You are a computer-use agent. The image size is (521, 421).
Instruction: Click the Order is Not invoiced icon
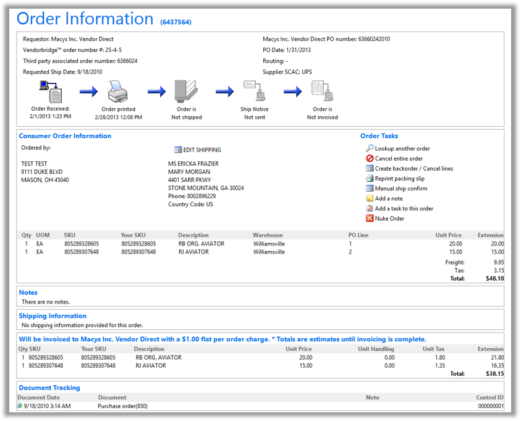(x=322, y=91)
